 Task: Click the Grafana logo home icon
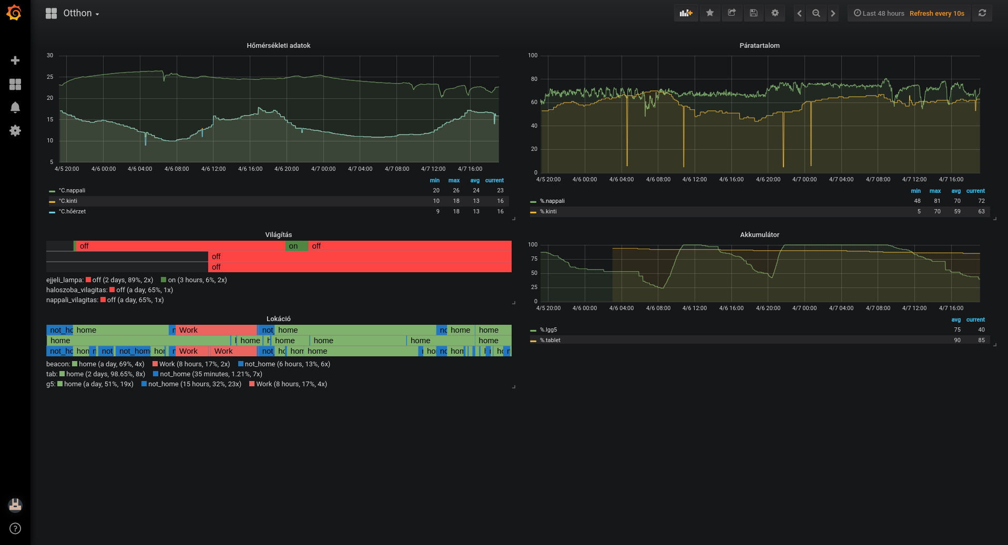pos(14,13)
